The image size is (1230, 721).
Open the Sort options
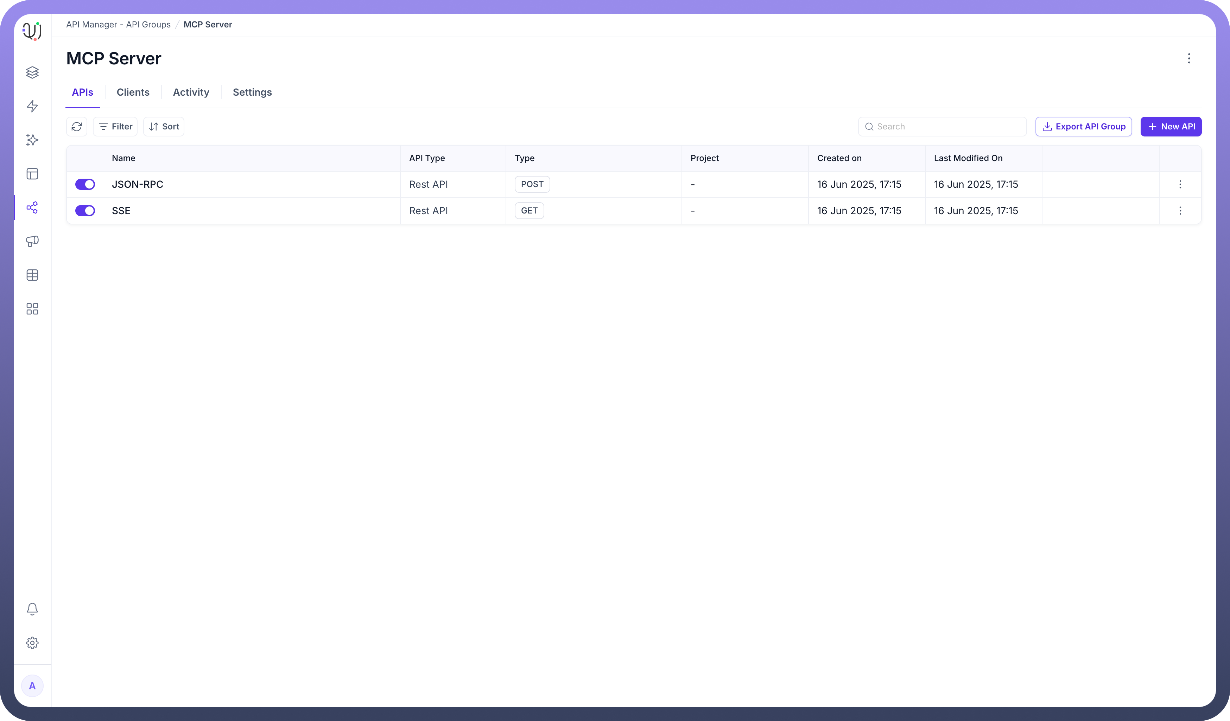[x=164, y=127]
